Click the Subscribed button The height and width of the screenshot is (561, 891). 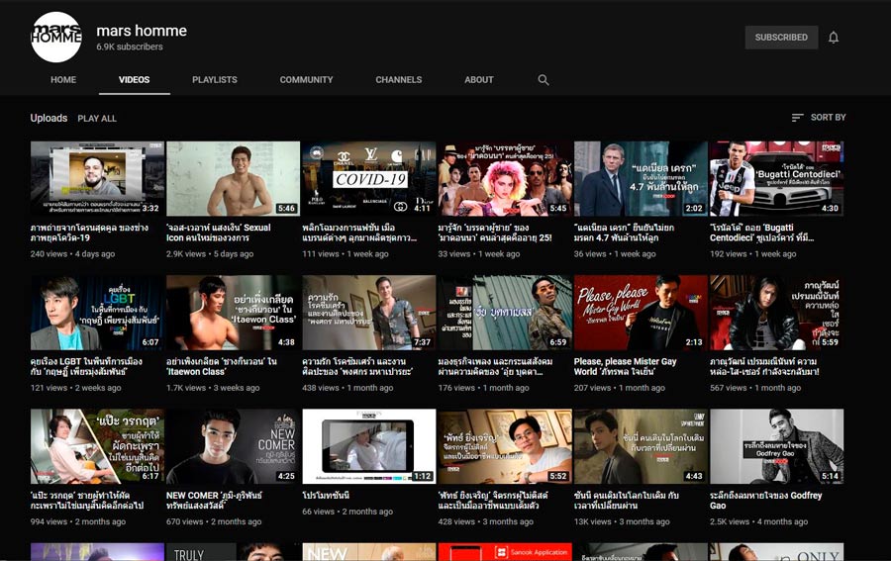(x=781, y=38)
